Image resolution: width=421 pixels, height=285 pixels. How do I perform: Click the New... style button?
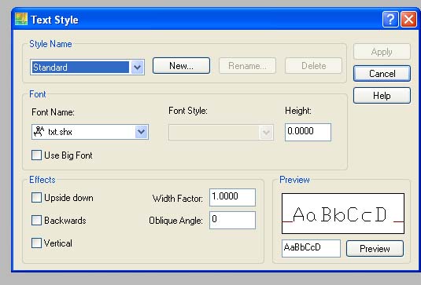click(x=181, y=66)
